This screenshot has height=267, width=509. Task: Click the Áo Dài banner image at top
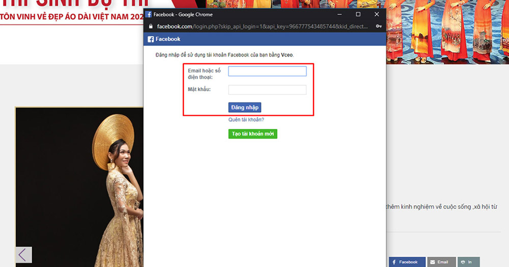pos(447,32)
